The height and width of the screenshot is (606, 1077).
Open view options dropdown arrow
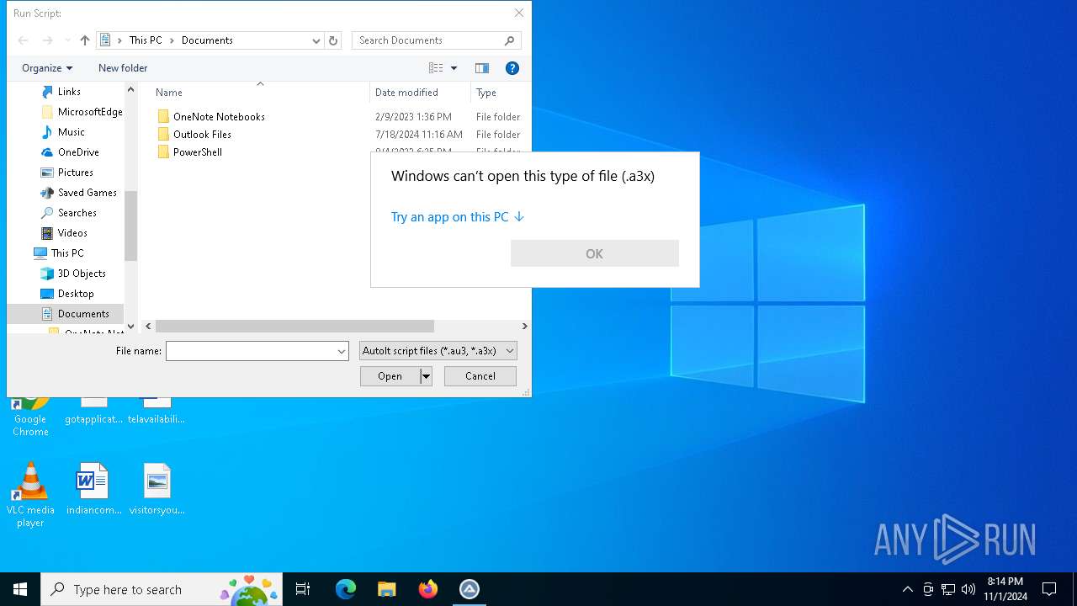pyautogui.click(x=454, y=68)
